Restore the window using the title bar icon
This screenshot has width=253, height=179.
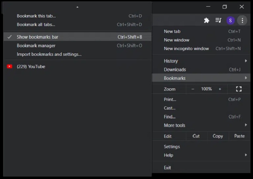coord(225,7)
